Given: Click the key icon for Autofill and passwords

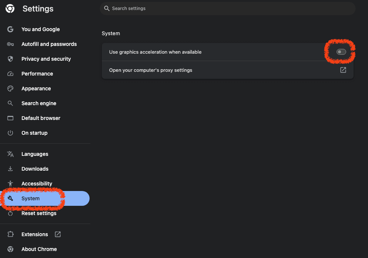Looking at the screenshot, I should [x=10, y=44].
